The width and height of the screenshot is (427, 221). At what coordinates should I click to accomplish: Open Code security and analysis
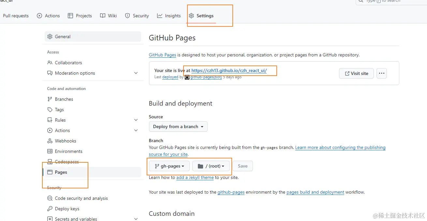[93, 198]
